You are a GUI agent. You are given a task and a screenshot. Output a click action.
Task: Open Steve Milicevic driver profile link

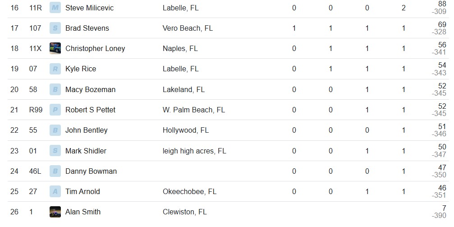pos(89,8)
